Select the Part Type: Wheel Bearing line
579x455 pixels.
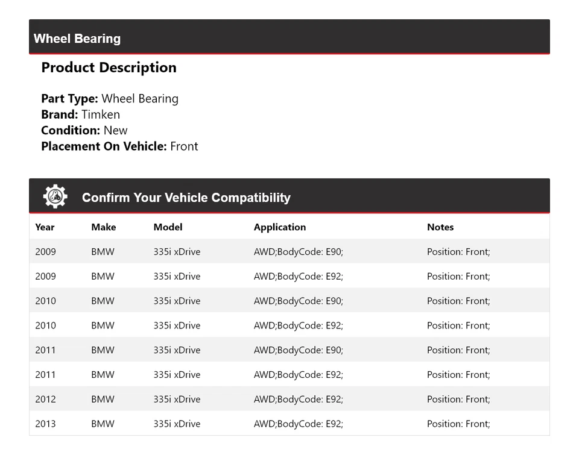click(110, 99)
